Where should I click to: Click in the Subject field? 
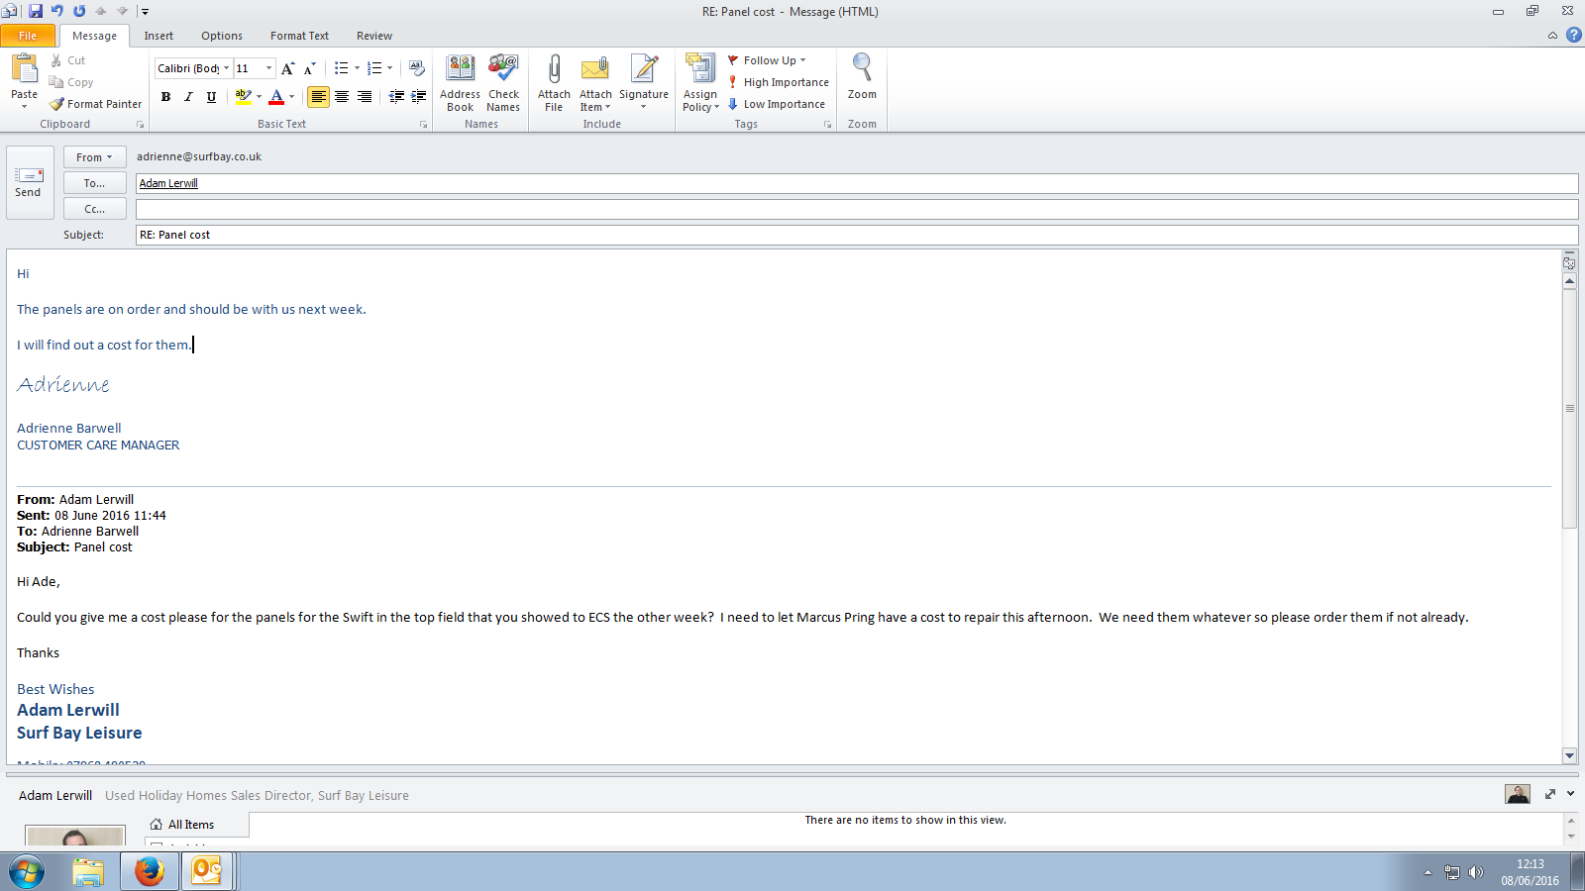click(x=857, y=235)
